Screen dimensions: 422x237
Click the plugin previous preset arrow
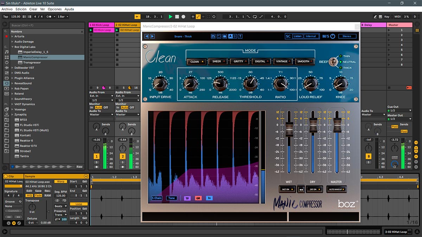click(x=147, y=36)
